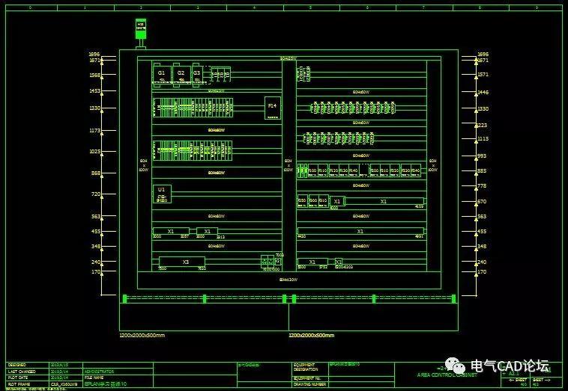
Task: Click the 1453 dimension marker on left
Action: 95,91
